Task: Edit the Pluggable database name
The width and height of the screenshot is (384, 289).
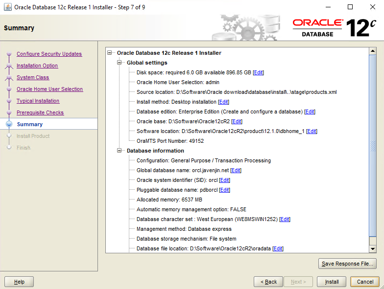Action: pyautogui.click(x=224, y=190)
